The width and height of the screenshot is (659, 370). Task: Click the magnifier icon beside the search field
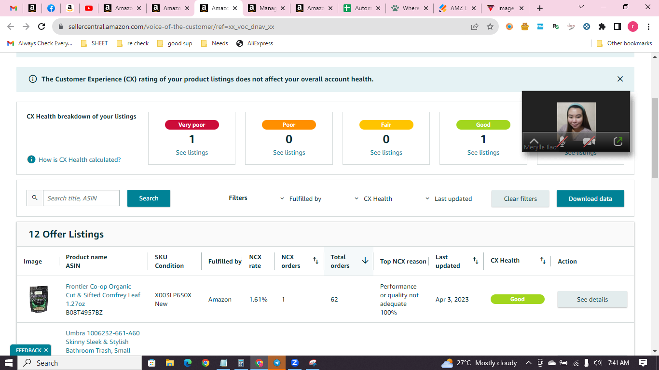pos(35,198)
